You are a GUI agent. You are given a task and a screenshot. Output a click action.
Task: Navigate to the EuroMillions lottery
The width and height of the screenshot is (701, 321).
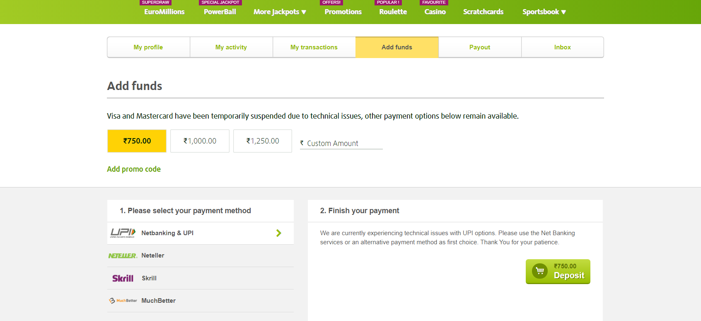[x=164, y=12]
